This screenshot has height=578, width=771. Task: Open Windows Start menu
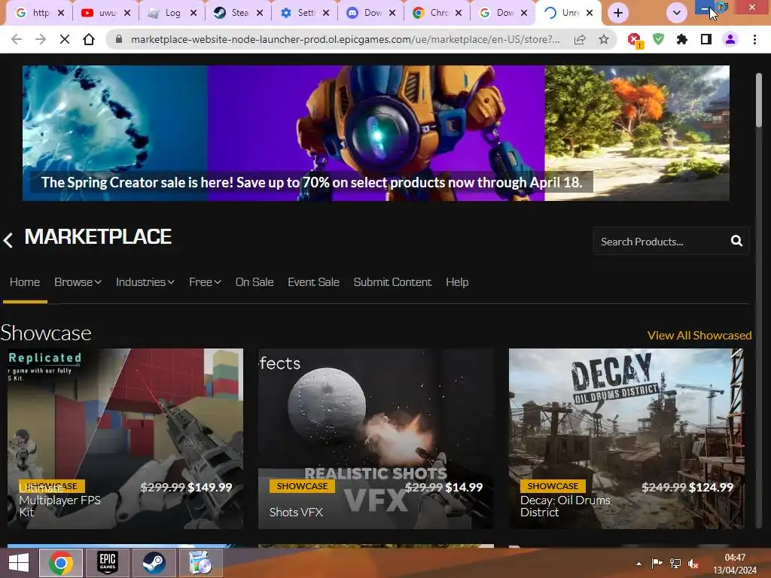19,563
